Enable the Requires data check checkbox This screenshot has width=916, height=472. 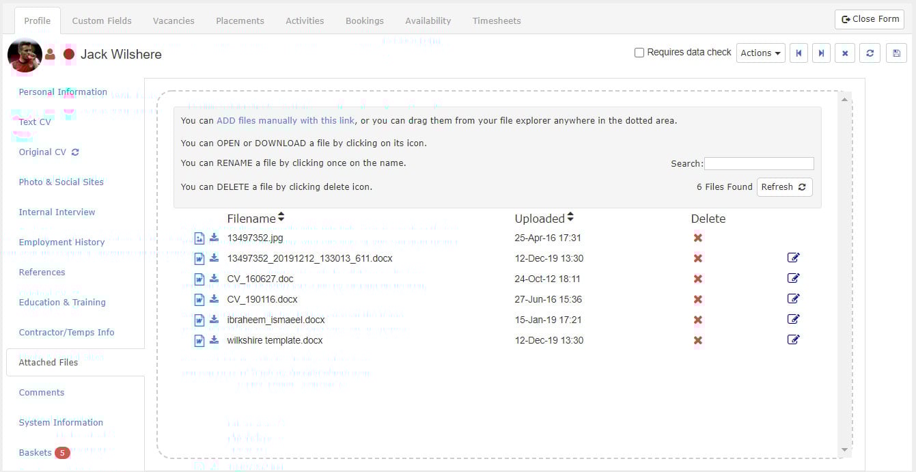coord(639,52)
